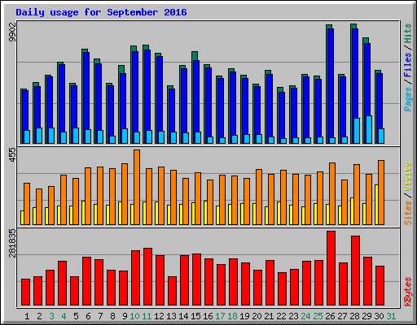This screenshot has height=325, width=417.
Task: Click day 6 on the x-axis
Action: (88, 316)
